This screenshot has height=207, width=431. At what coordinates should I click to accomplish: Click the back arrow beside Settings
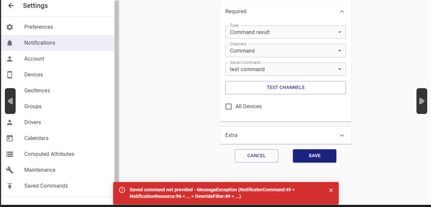point(11,5)
